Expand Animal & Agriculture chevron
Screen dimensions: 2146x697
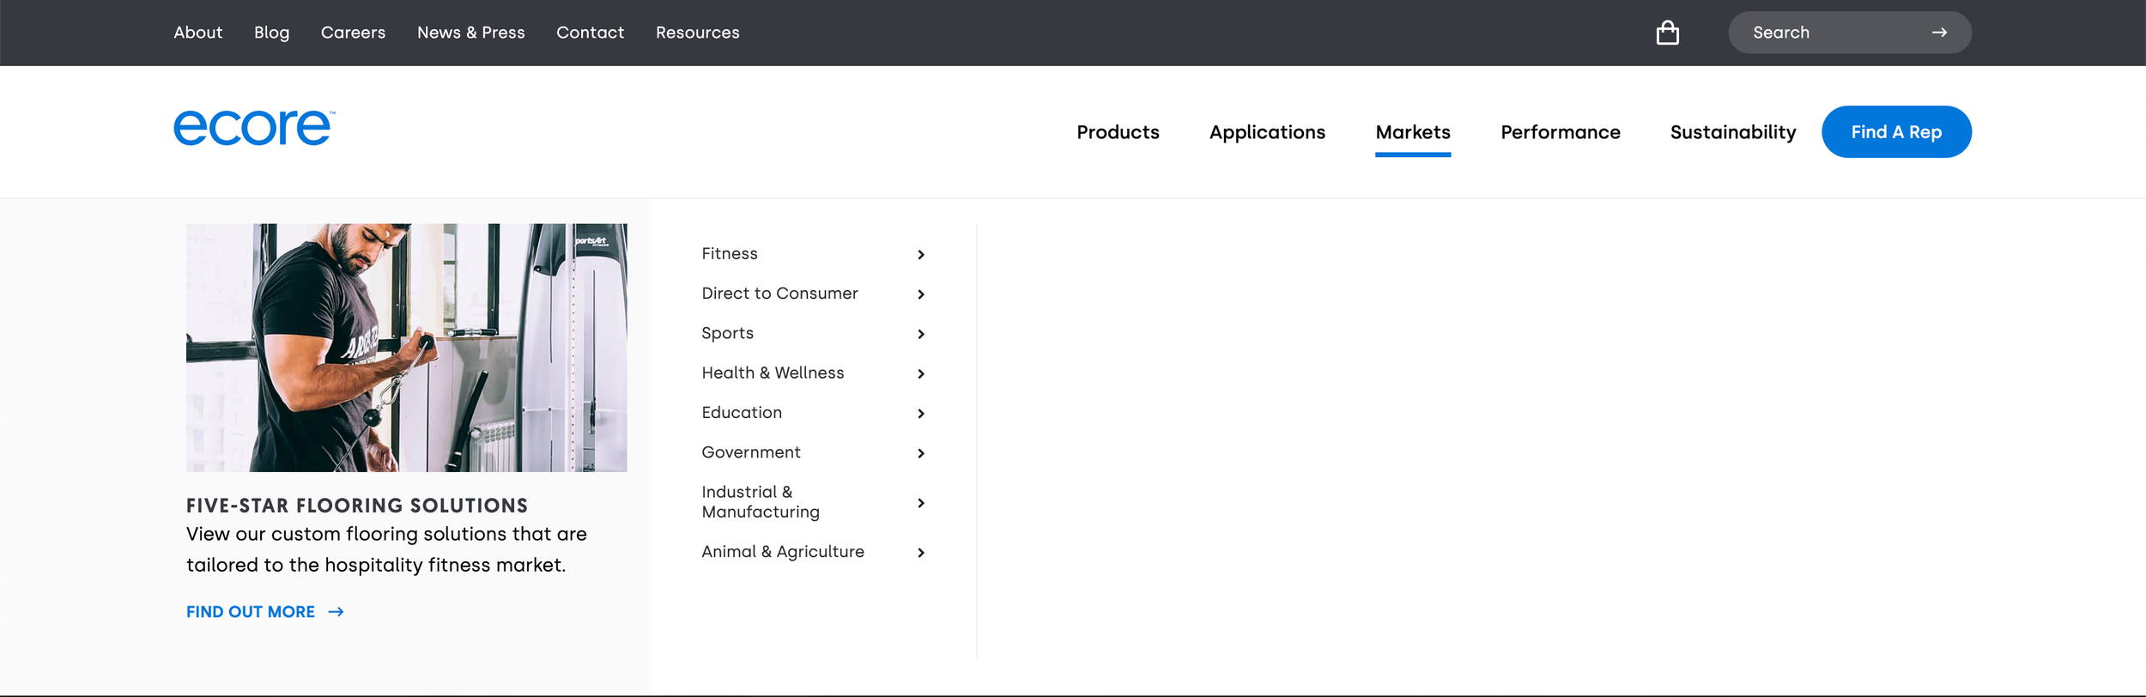click(x=920, y=553)
